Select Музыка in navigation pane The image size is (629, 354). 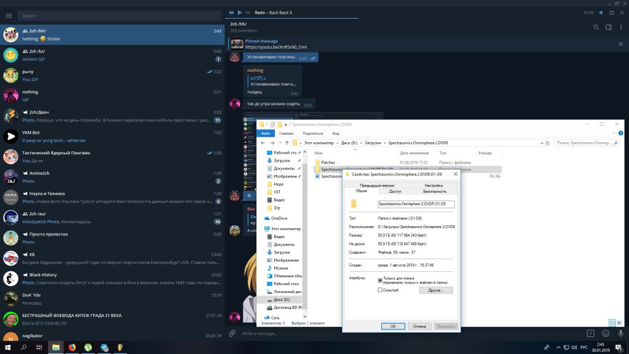click(x=281, y=268)
